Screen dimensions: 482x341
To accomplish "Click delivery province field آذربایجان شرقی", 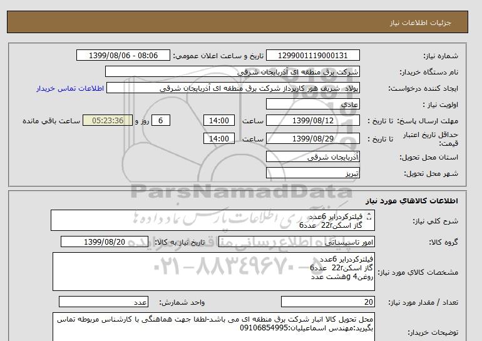I will click(312, 157).
